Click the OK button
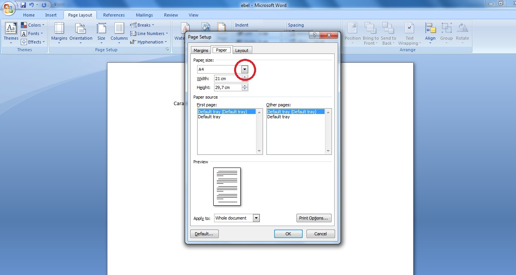516x275 pixels. pos(288,234)
